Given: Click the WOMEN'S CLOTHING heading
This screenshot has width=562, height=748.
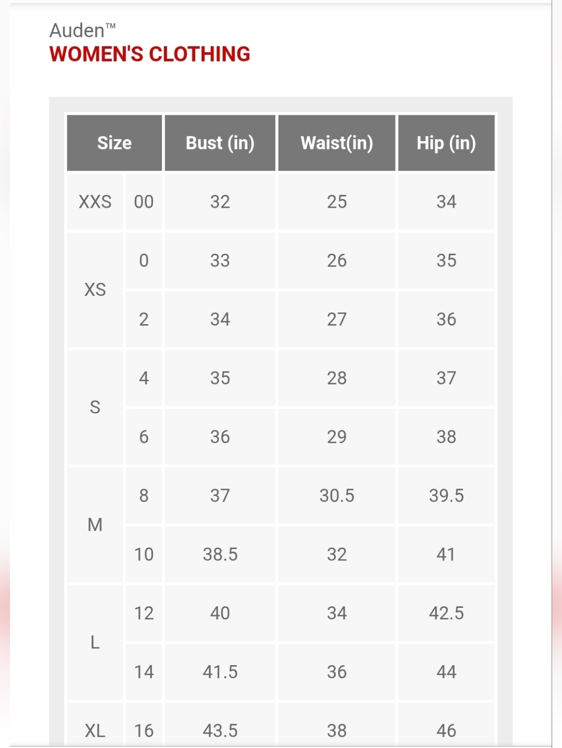Looking at the screenshot, I should coord(149,54).
